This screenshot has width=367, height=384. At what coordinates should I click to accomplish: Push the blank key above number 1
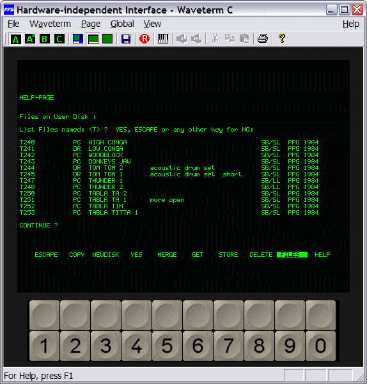[44, 315]
